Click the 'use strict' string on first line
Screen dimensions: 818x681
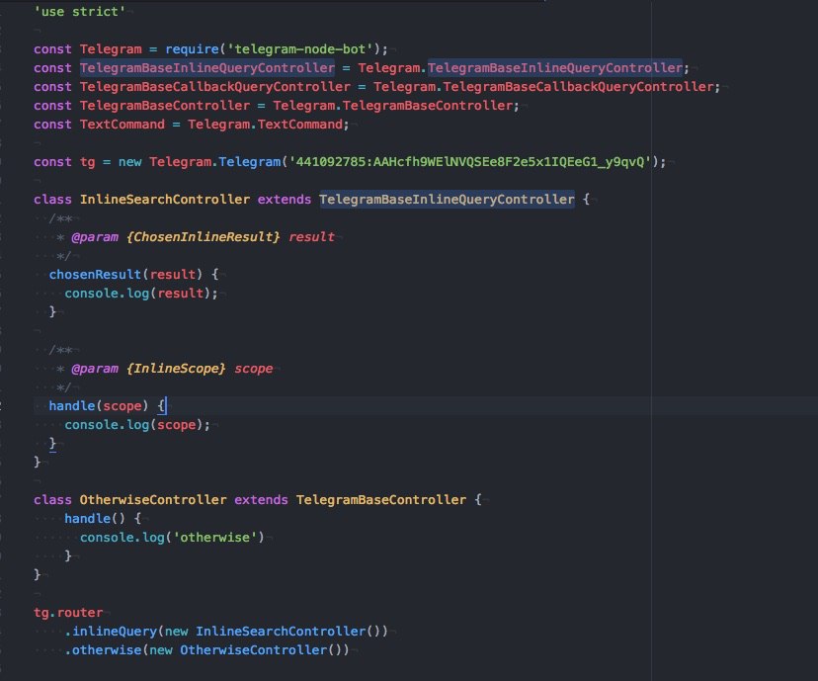pos(79,12)
